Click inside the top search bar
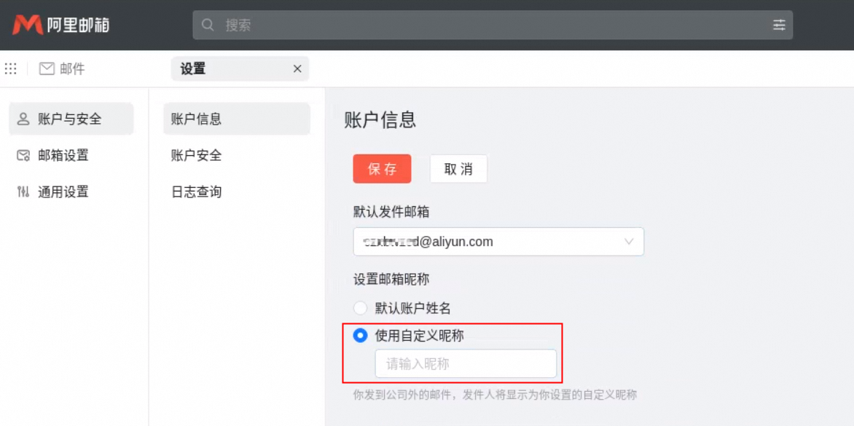The image size is (854, 426). click(x=437, y=24)
